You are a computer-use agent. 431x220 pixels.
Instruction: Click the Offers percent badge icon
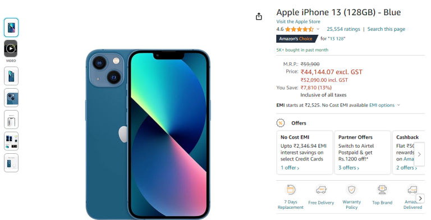281,123
